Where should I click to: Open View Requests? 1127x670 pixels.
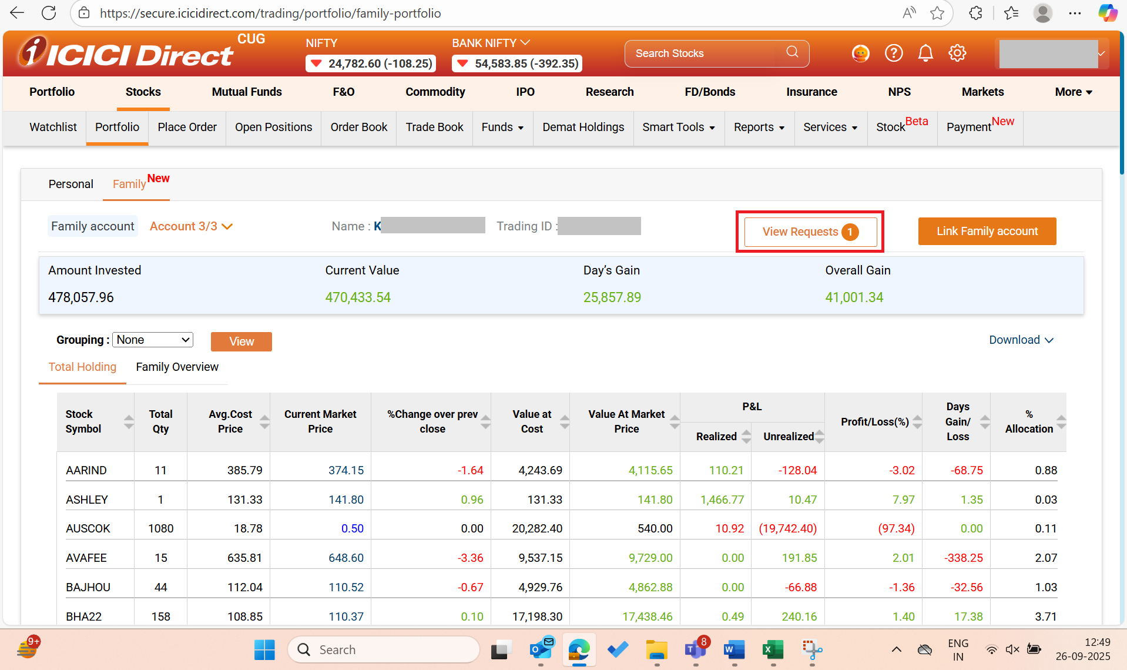pyautogui.click(x=809, y=232)
